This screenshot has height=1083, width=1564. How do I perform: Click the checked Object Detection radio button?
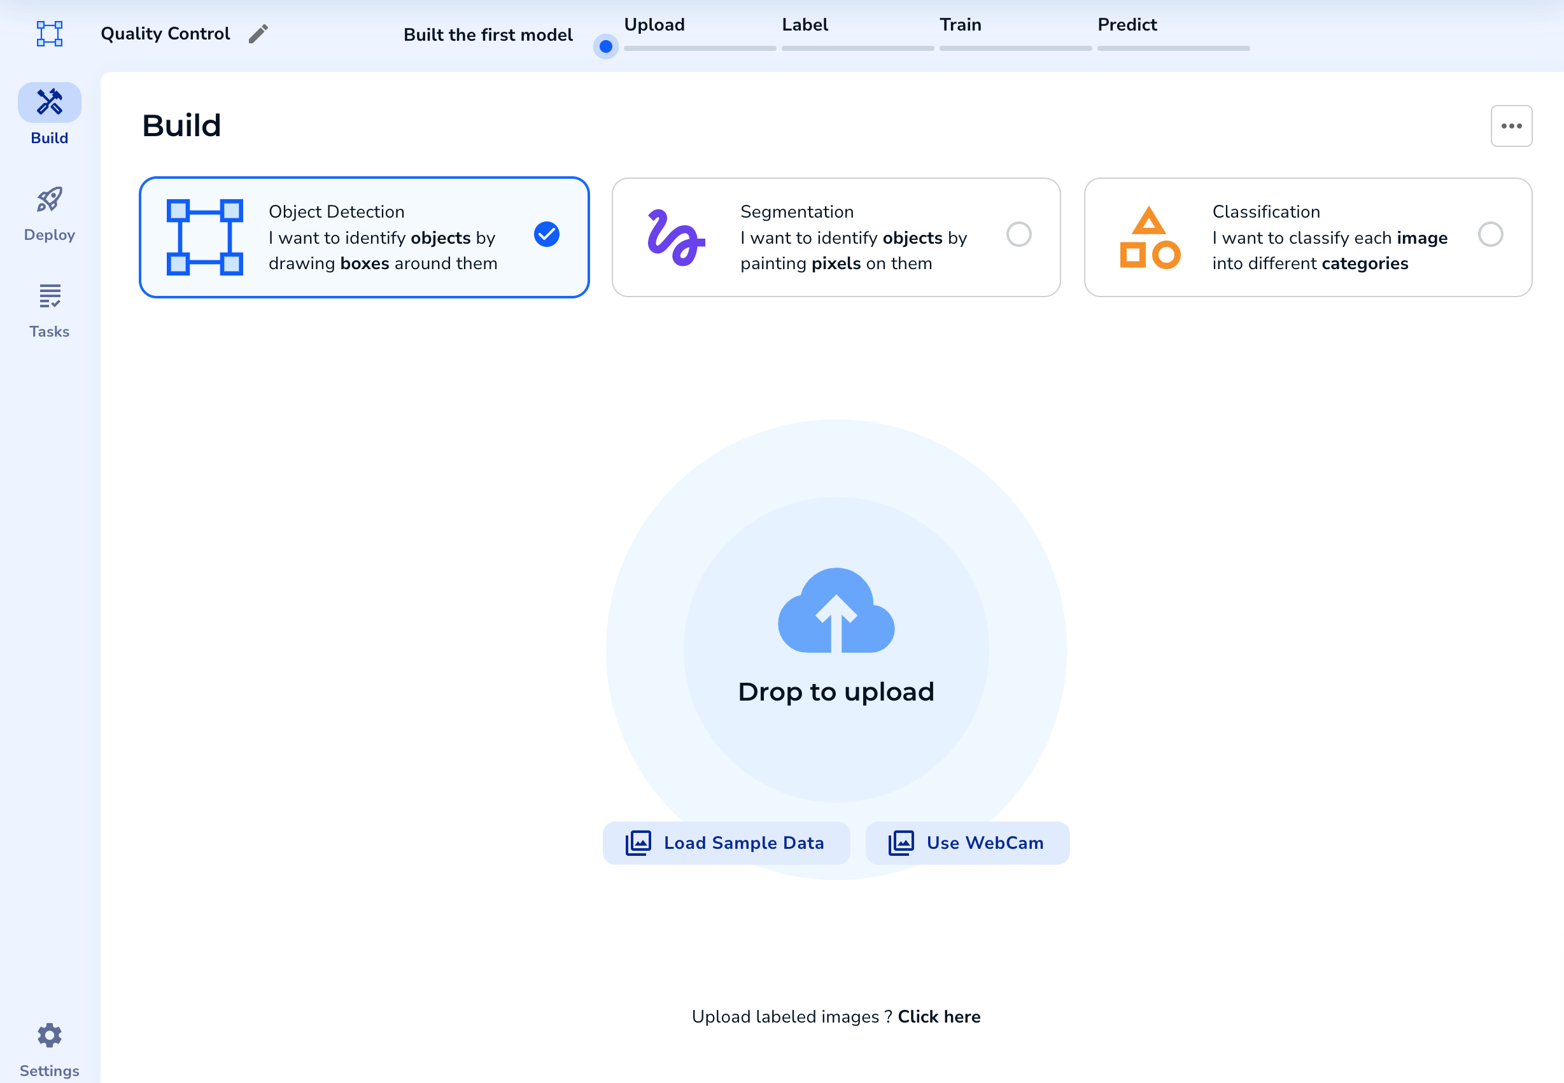[x=546, y=234]
